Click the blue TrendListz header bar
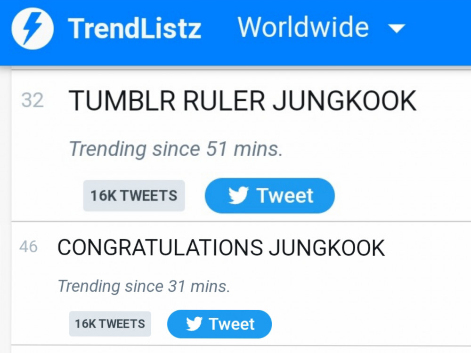The width and height of the screenshot is (471, 353). (x=235, y=32)
